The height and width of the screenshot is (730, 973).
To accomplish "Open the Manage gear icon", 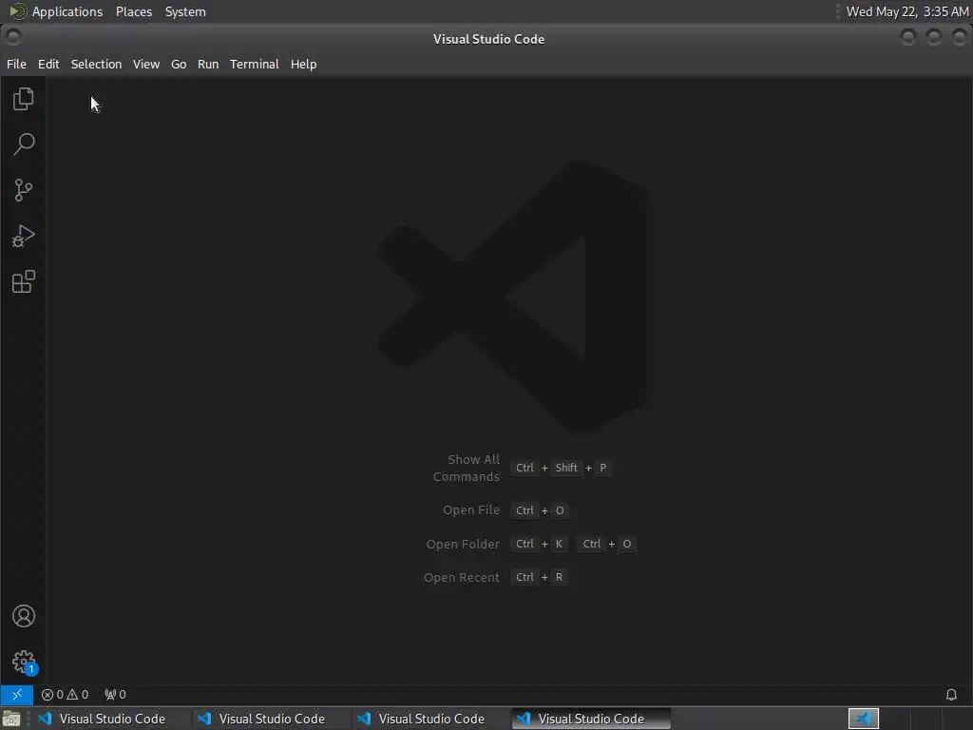I will [23, 662].
